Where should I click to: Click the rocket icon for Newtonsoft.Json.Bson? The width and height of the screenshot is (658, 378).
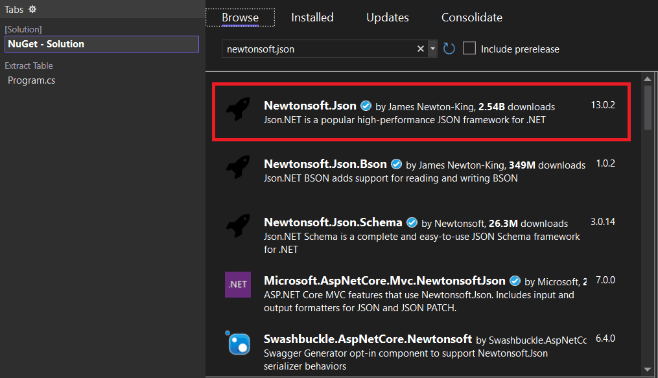(x=237, y=167)
